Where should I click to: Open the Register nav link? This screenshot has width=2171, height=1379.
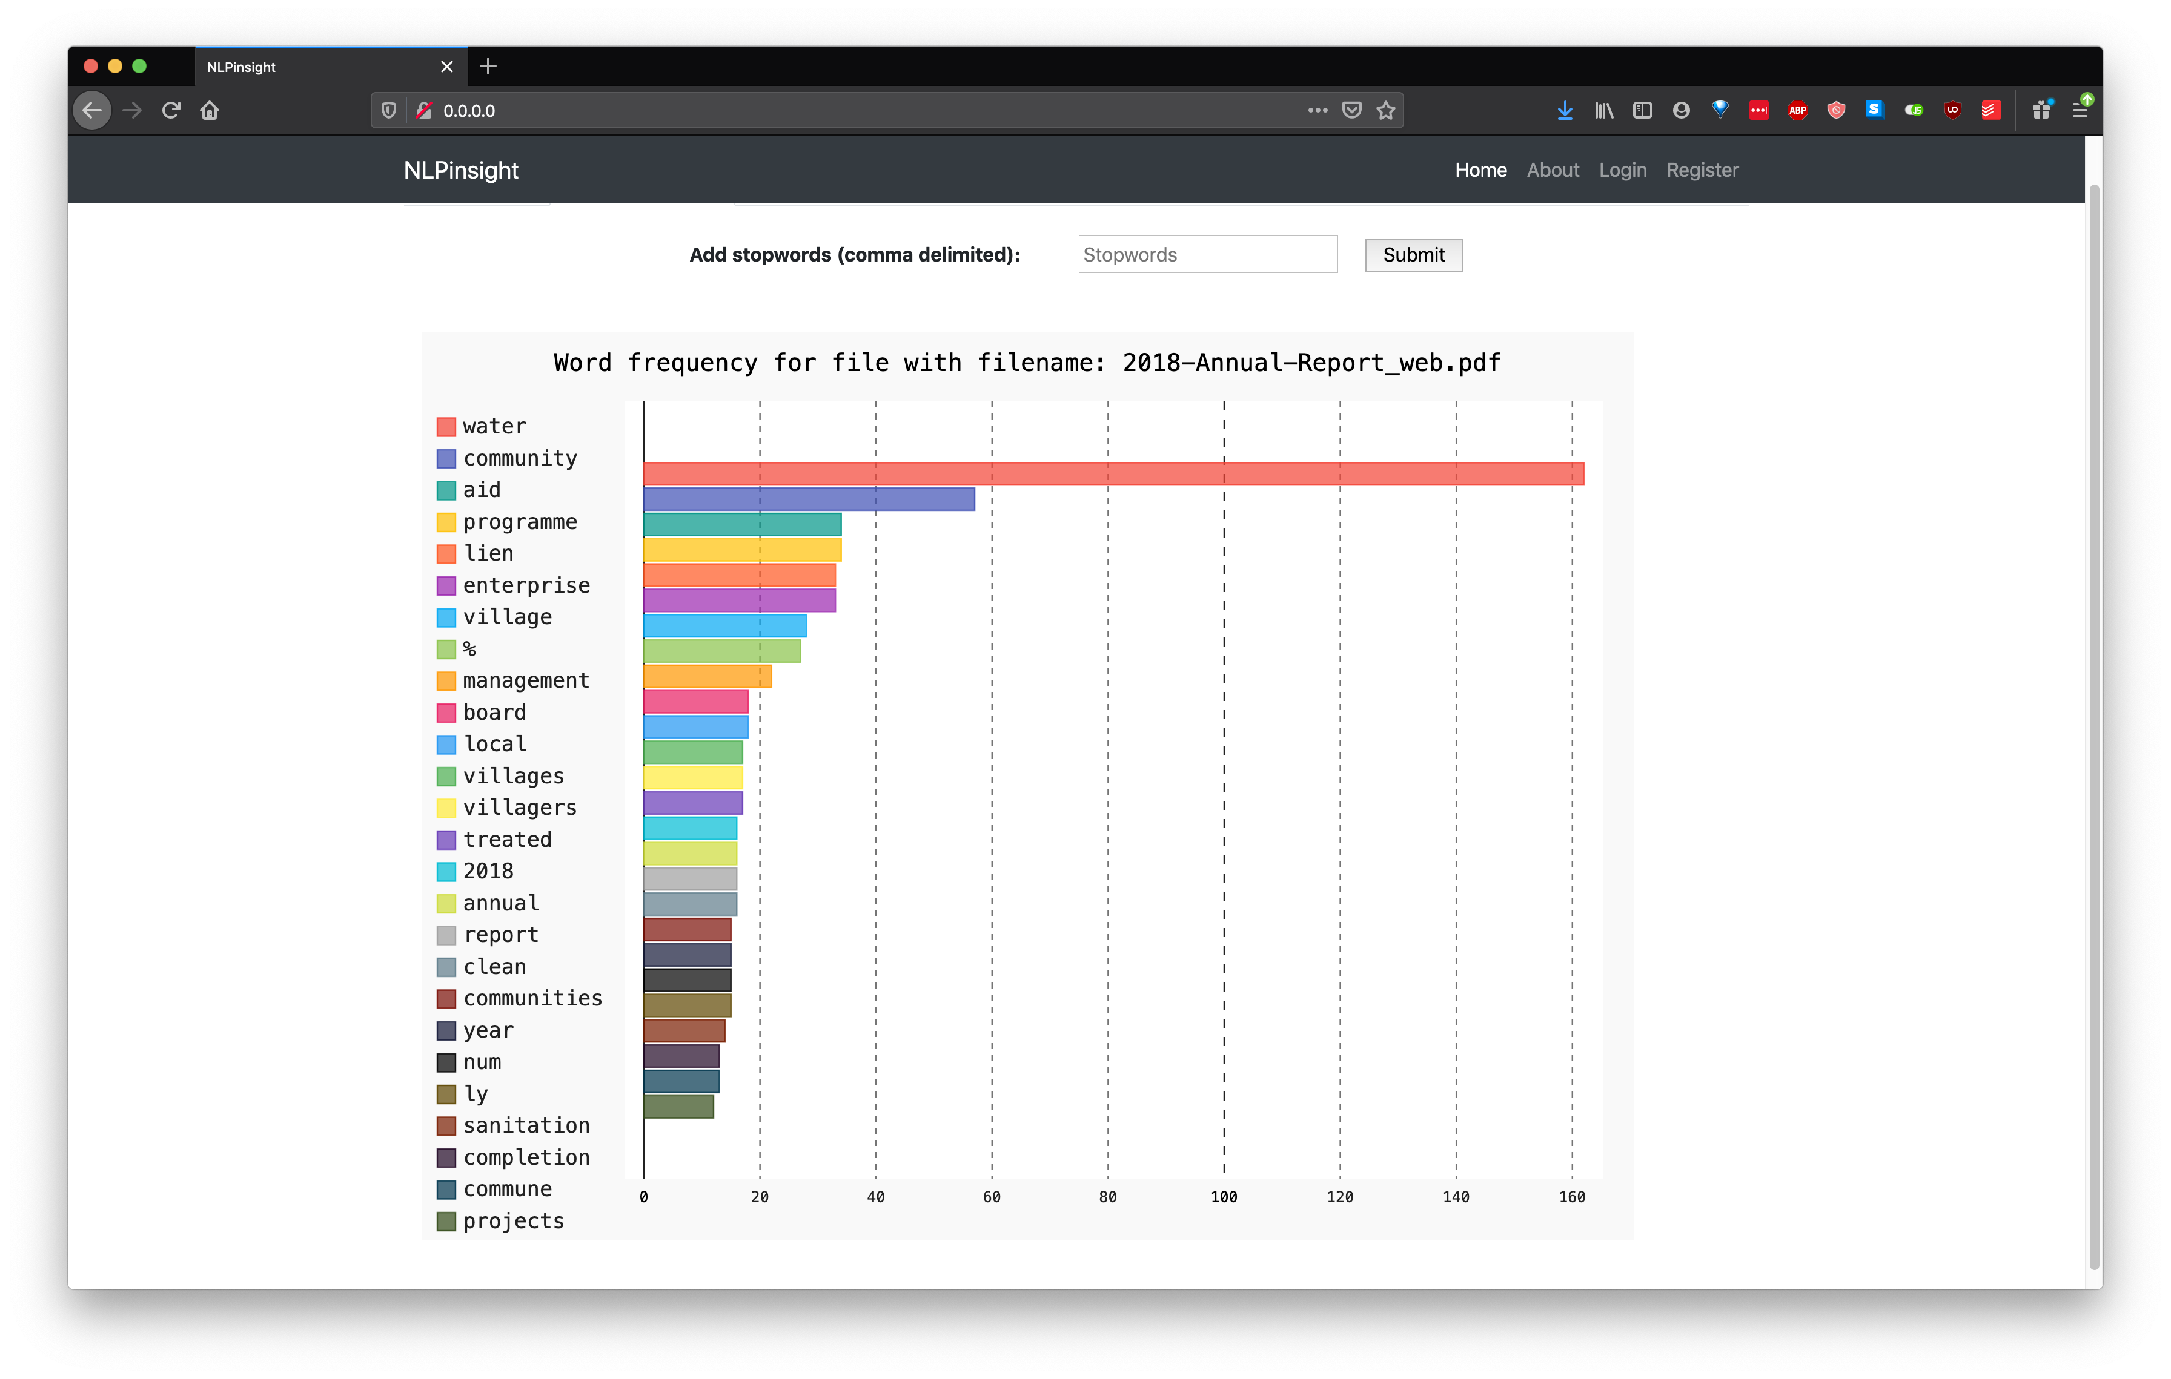[x=1702, y=170]
